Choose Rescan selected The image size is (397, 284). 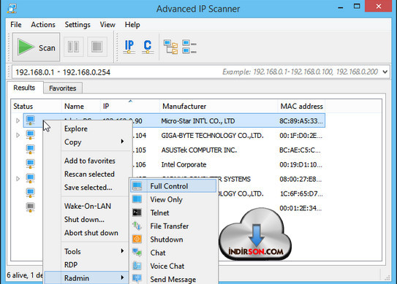89,174
